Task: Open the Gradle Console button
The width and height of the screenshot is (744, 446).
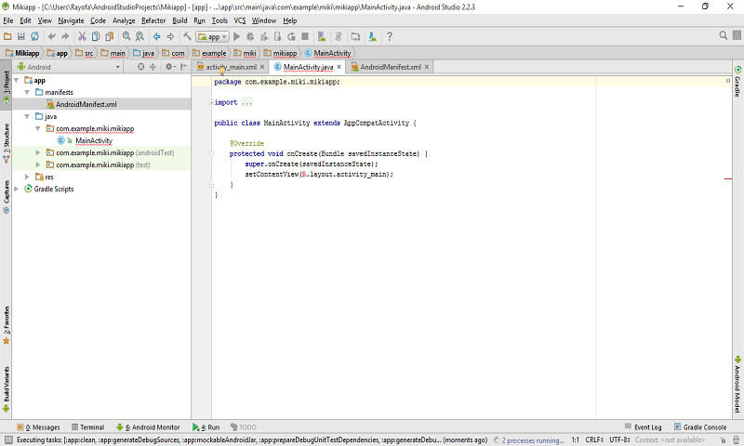Action: pos(700,427)
